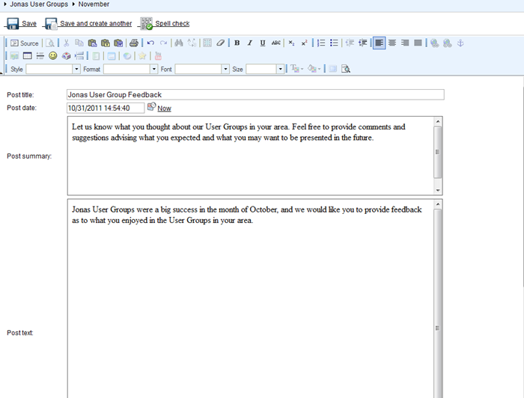Click Paste from Word icon
The image size is (524, 398).
pos(118,43)
